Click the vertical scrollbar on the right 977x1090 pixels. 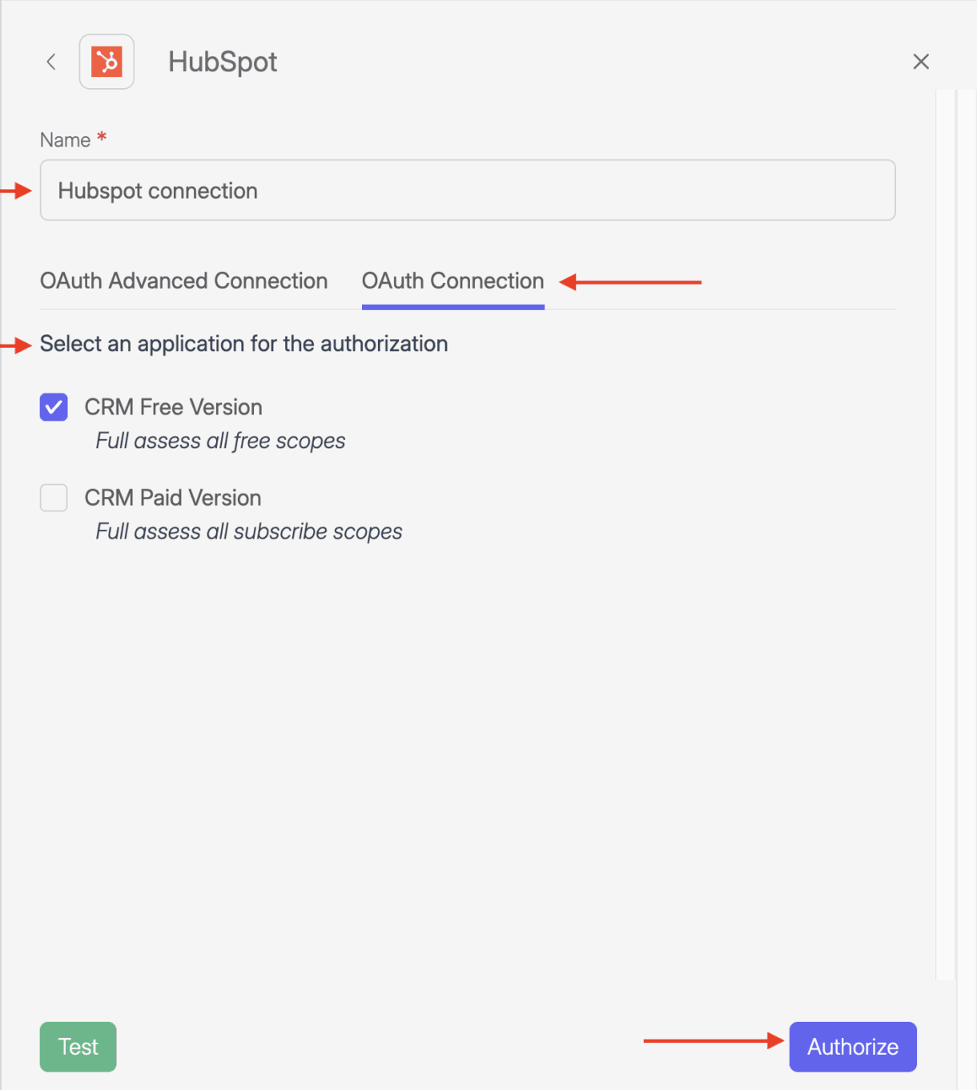pyautogui.click(x=946, y=529)
